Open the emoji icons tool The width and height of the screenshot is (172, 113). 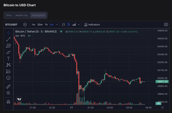coord(8,78)
